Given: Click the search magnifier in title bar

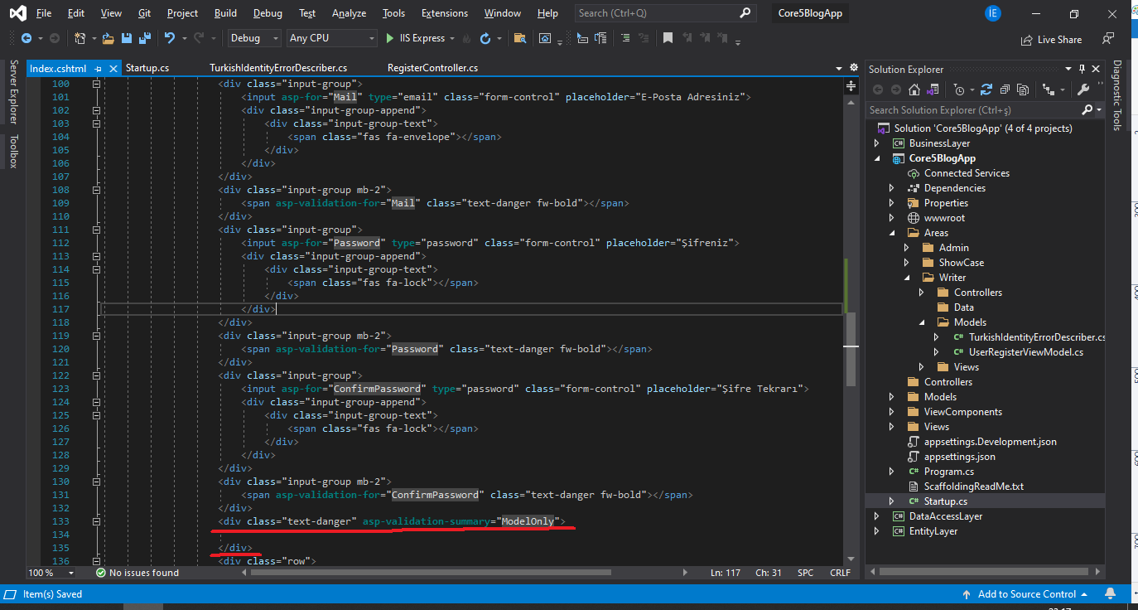Looking at the screenshot, I should [x=745, y=13].
